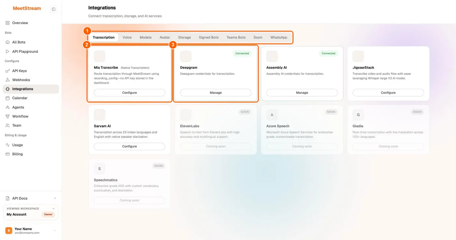Configure the Sarvam AI integration
The width and height of the screenshot is (456, 240).
[129, 147]
